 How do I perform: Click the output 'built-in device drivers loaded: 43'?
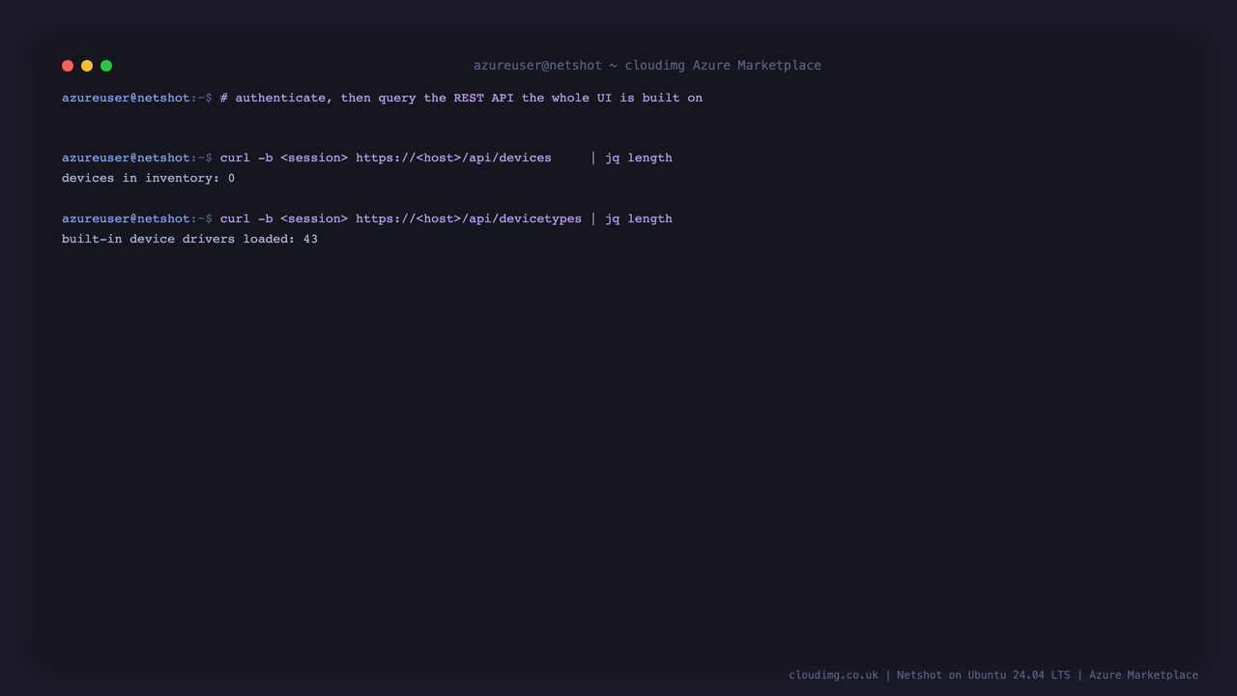[x=189, y=239]
